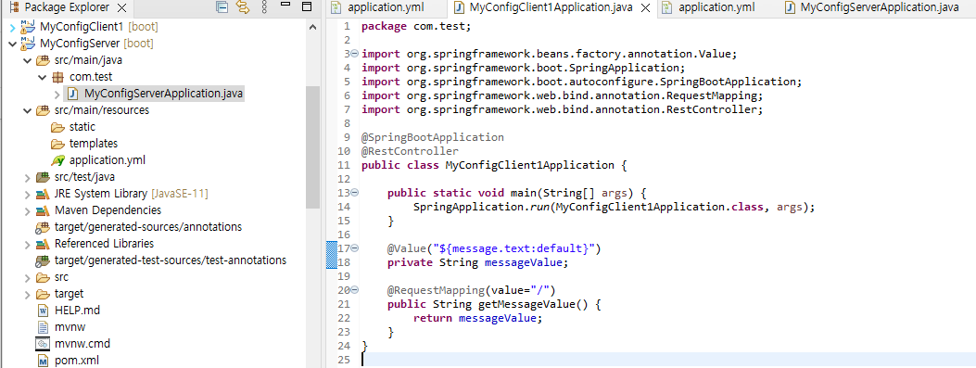Click the pom.xml file icon
Screen dimensions: 976x368
[x=43, y=360]
